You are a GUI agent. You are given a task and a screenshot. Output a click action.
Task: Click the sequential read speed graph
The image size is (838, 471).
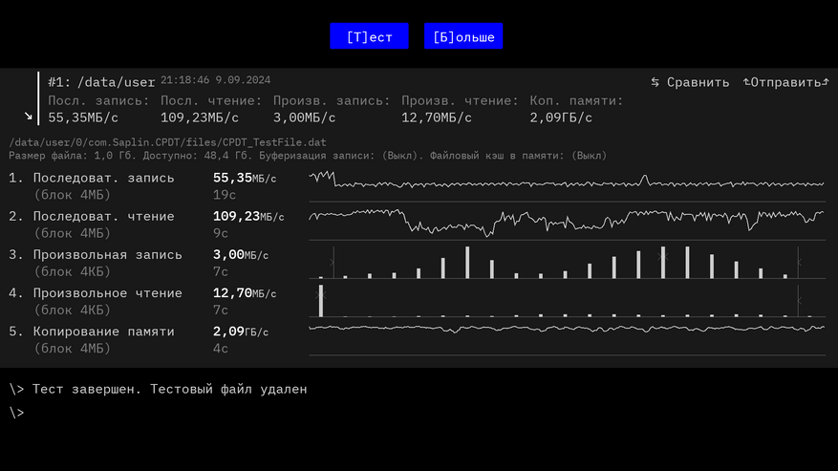click(x=567, y=224)
